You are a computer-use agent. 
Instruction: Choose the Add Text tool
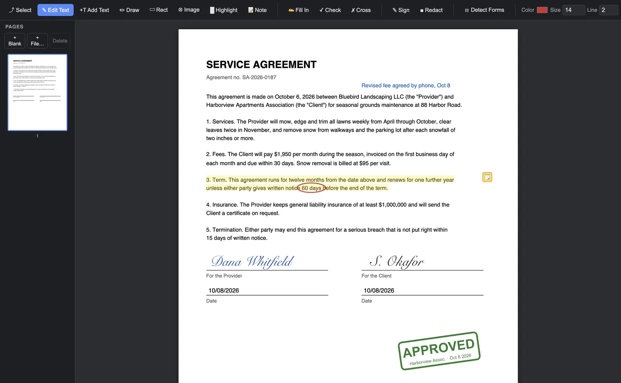94,10
